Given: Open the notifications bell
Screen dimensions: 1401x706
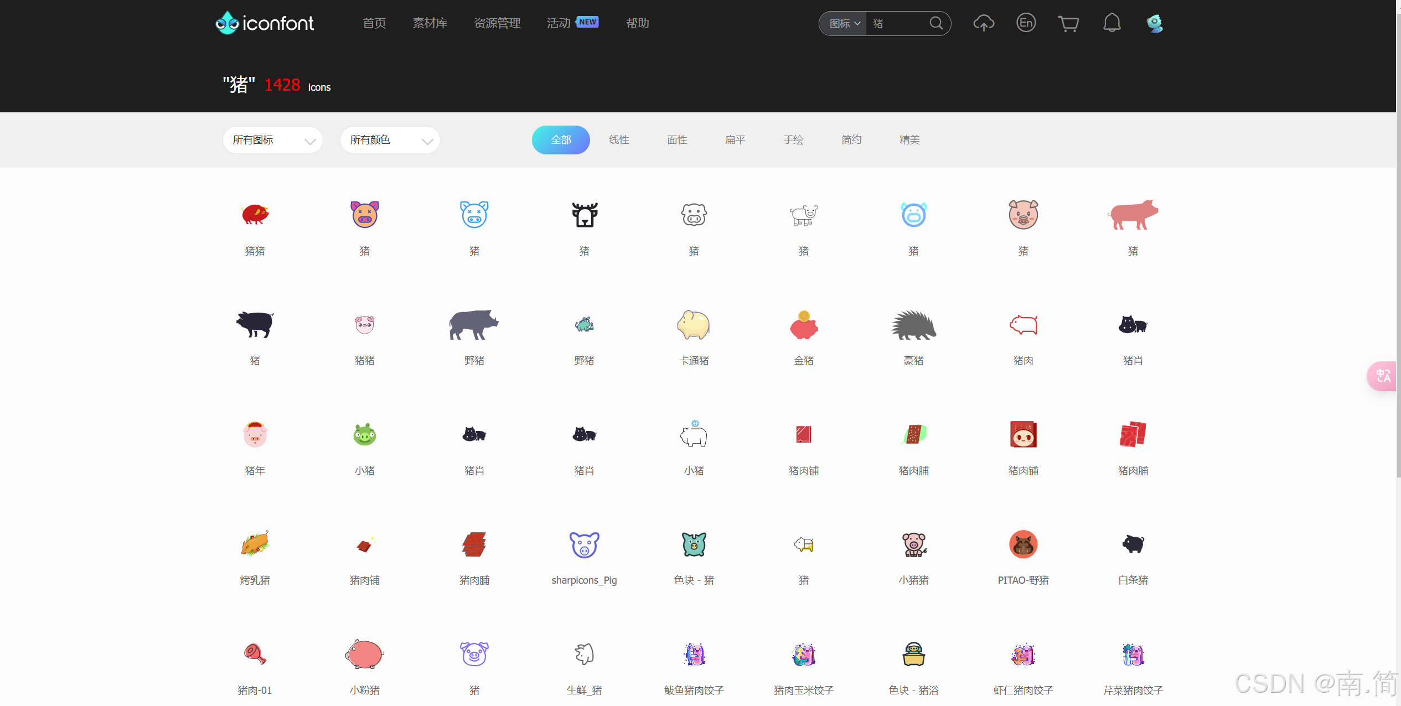Looking at the screenshot, I should [1112, 23].
